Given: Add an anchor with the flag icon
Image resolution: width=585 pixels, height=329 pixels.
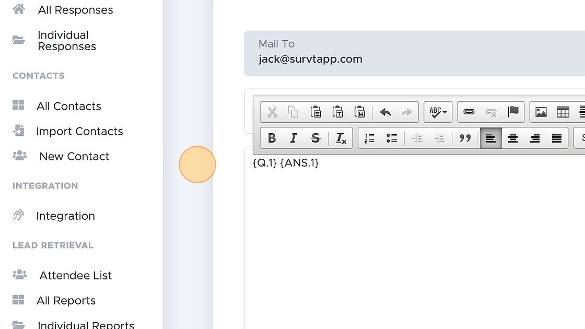Looking at the screenshot, I should tap(513, 112).
